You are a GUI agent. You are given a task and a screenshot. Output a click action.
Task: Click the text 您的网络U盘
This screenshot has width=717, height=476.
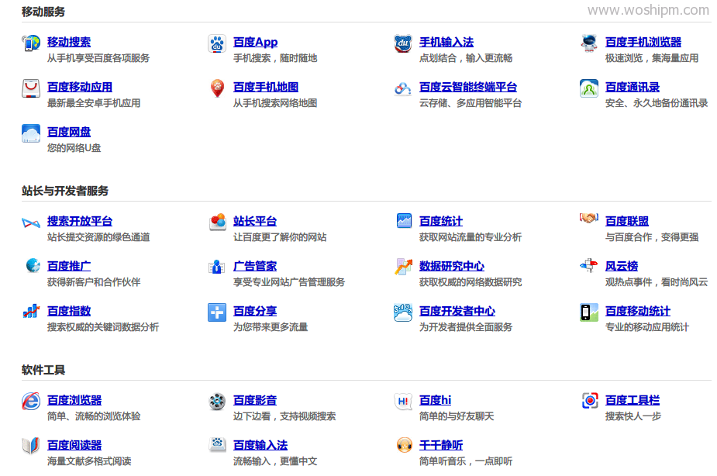point(74,148)
